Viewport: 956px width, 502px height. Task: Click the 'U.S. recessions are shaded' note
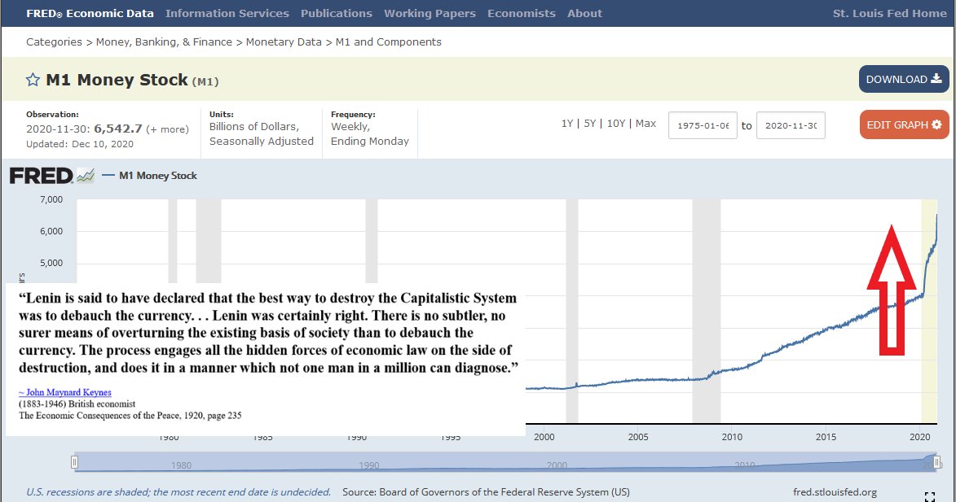pyautogui.click(x=178, y=491)
